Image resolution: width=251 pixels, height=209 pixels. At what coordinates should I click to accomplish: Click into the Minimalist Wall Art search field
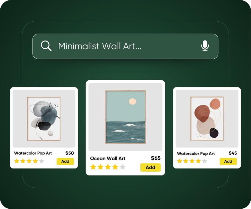[125, 46]
